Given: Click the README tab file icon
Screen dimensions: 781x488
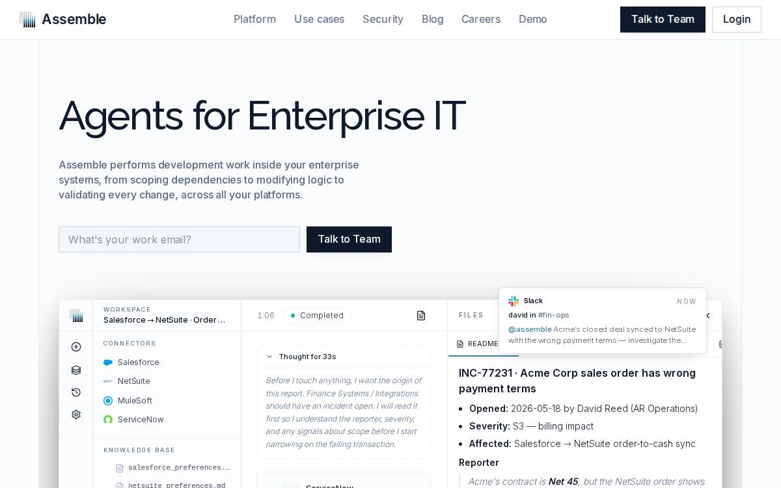Looking at the screenshot, I should (460, 344).
